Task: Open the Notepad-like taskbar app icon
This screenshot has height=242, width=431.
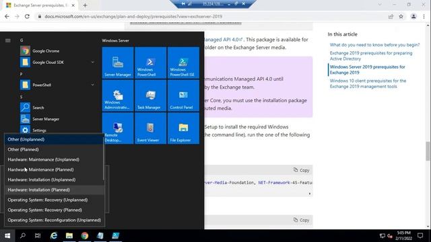Action: tap(100, 236)
